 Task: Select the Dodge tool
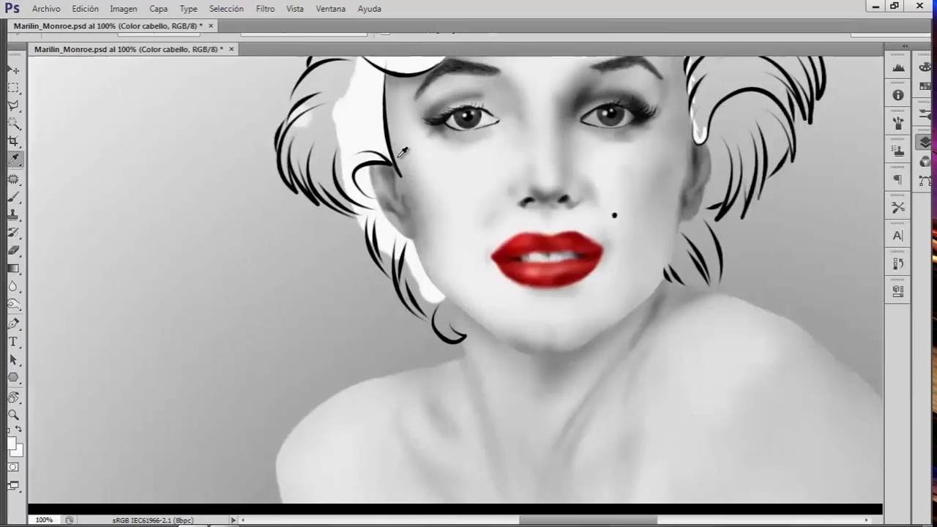(13, 304)
